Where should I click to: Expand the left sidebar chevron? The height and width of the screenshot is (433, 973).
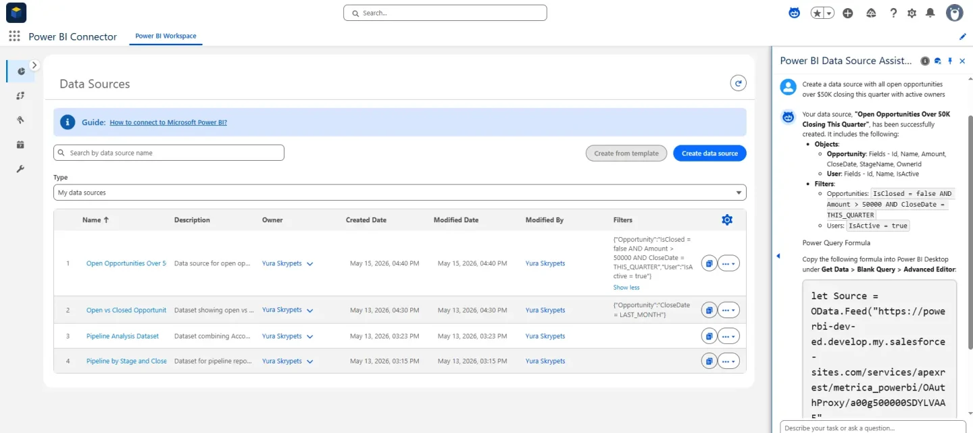coord(35,66)
